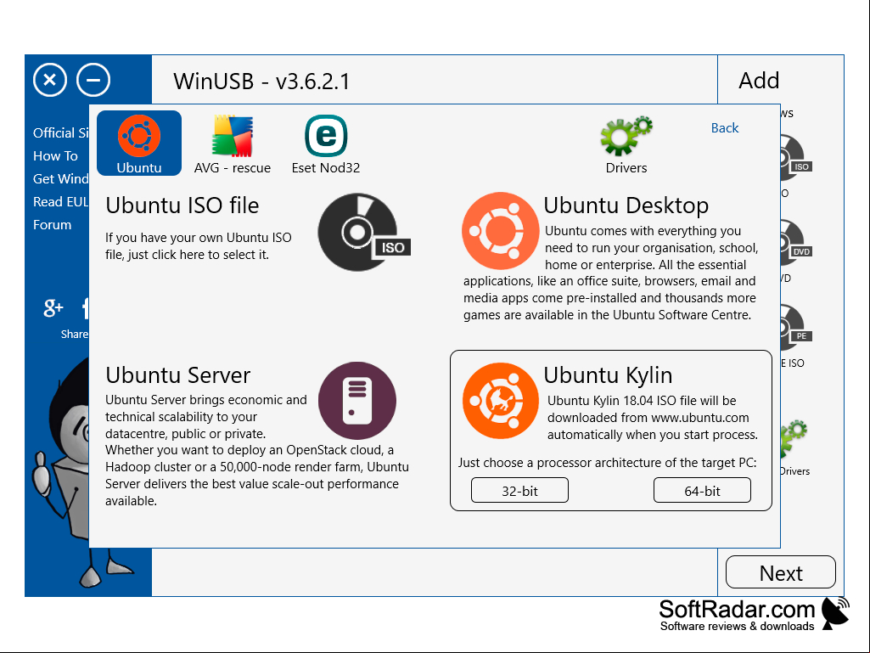Share via the Google Plus icon
Screen dimensions: 870x653
[53, 307]
